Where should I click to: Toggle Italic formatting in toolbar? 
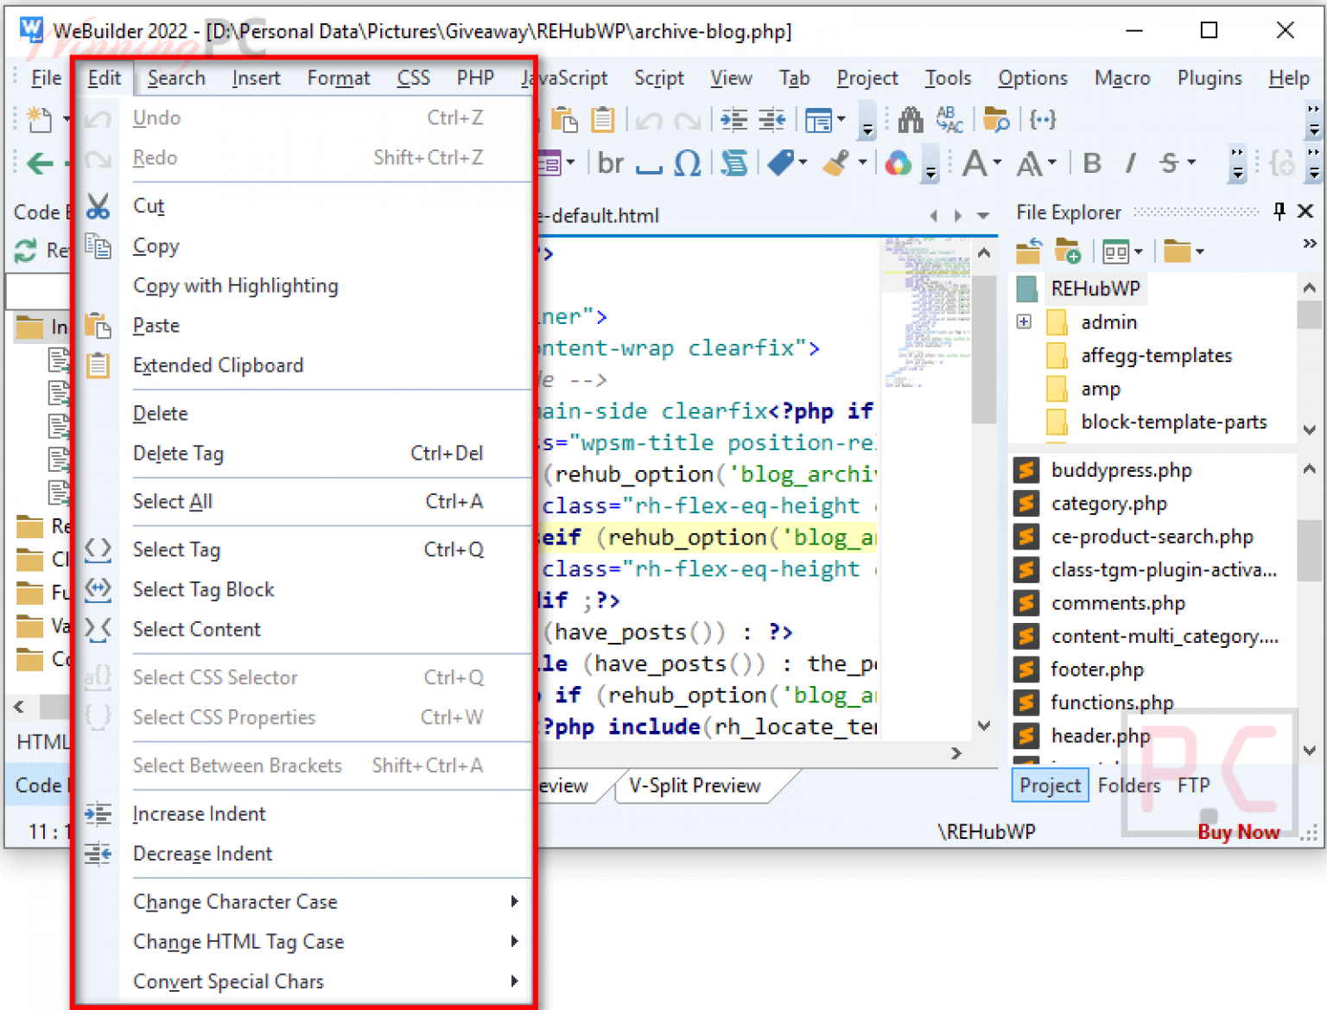[1130, 162]
